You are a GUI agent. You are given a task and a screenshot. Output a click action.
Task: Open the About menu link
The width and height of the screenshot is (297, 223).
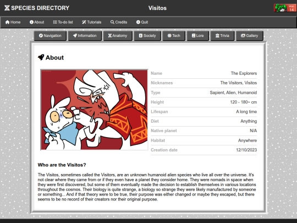point(37,22)
